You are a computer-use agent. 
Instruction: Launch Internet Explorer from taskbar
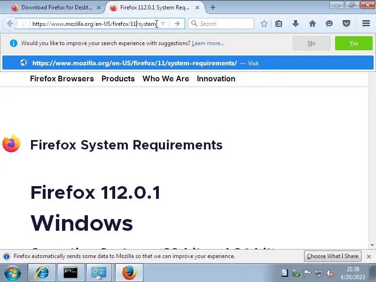coord(42,273)
